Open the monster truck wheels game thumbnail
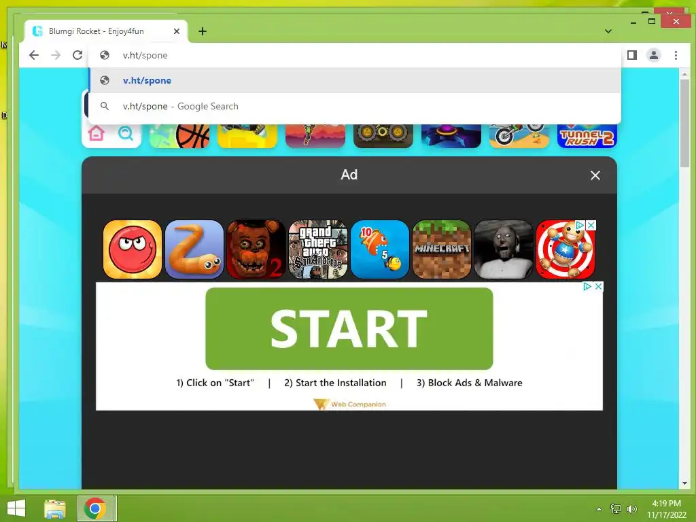 tap(383, 136)
